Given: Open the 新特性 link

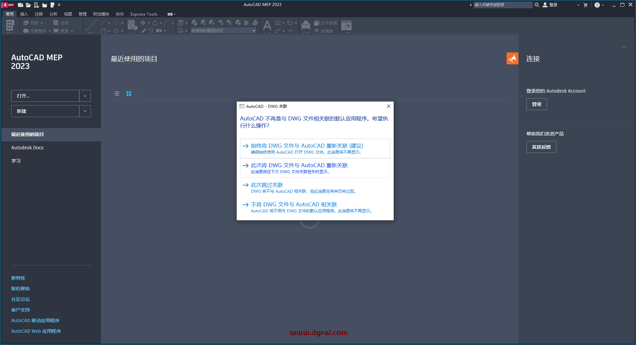Looking at the screenshot, I should click(x=18, y=278).
